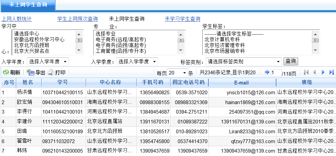Viewport: 336px width, 156px height.
Task: Sort by the 手机号码 column header
Action: (153, 82)
